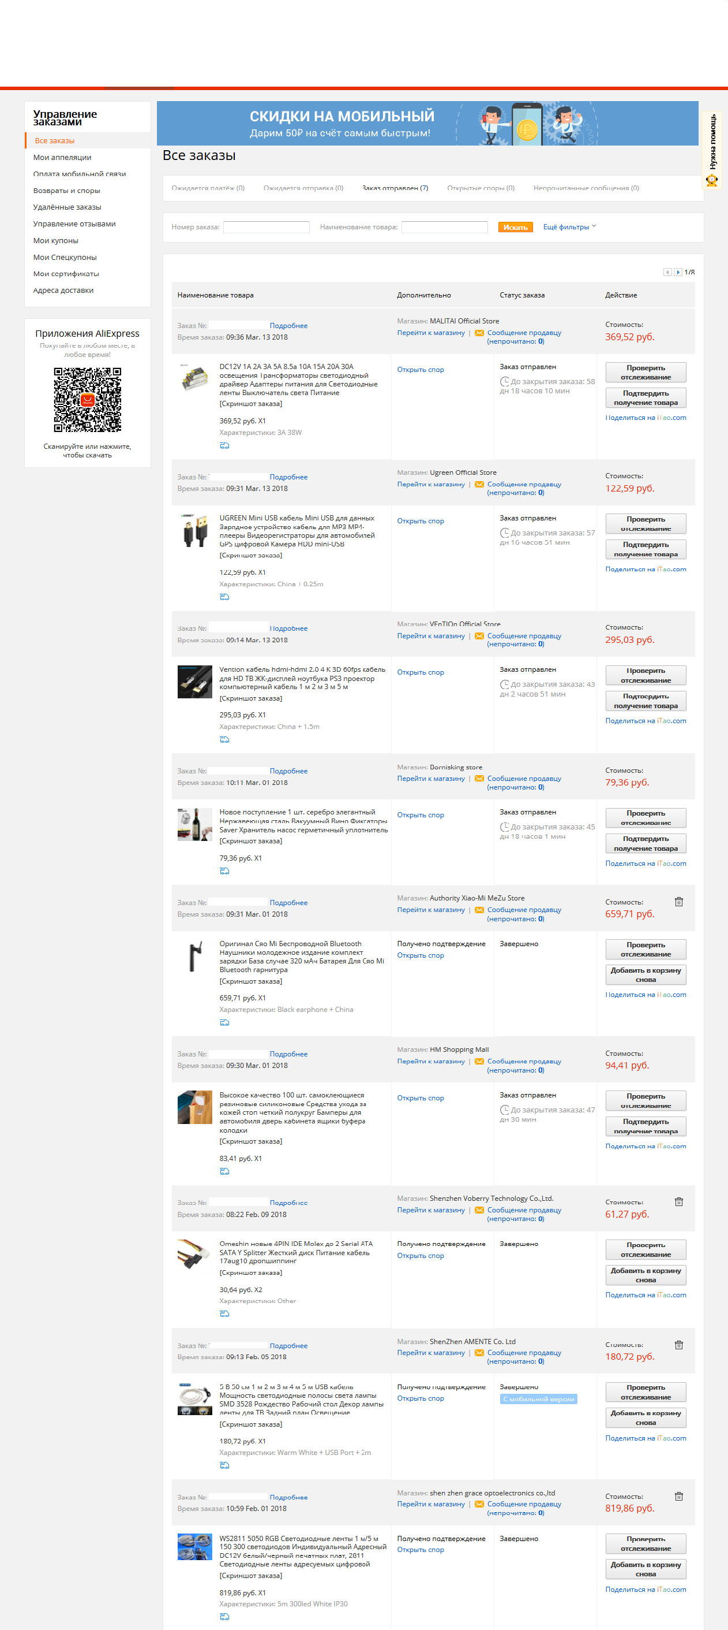Image resolution: width=728 pixels, height=1630 pixels.
Task: Click the 'Номер заказа' input field
Action: tap(266, 227)
